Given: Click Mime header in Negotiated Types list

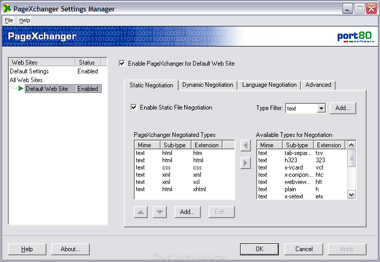Looking at the screenshot, I should 147,145.
